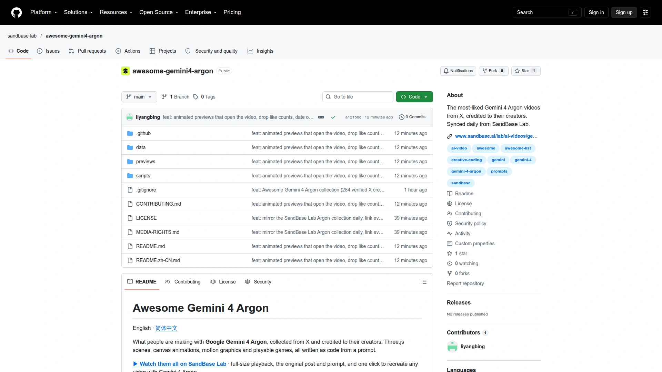Viewport: 662px width, 372px height.
Task: Click the star icon in sidebar stats
Action: pos(450,254)
